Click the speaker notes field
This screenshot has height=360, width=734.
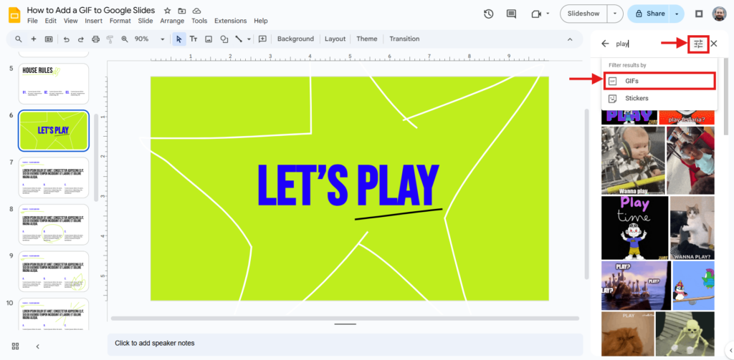pyautogui.click(x=344, y=344)
